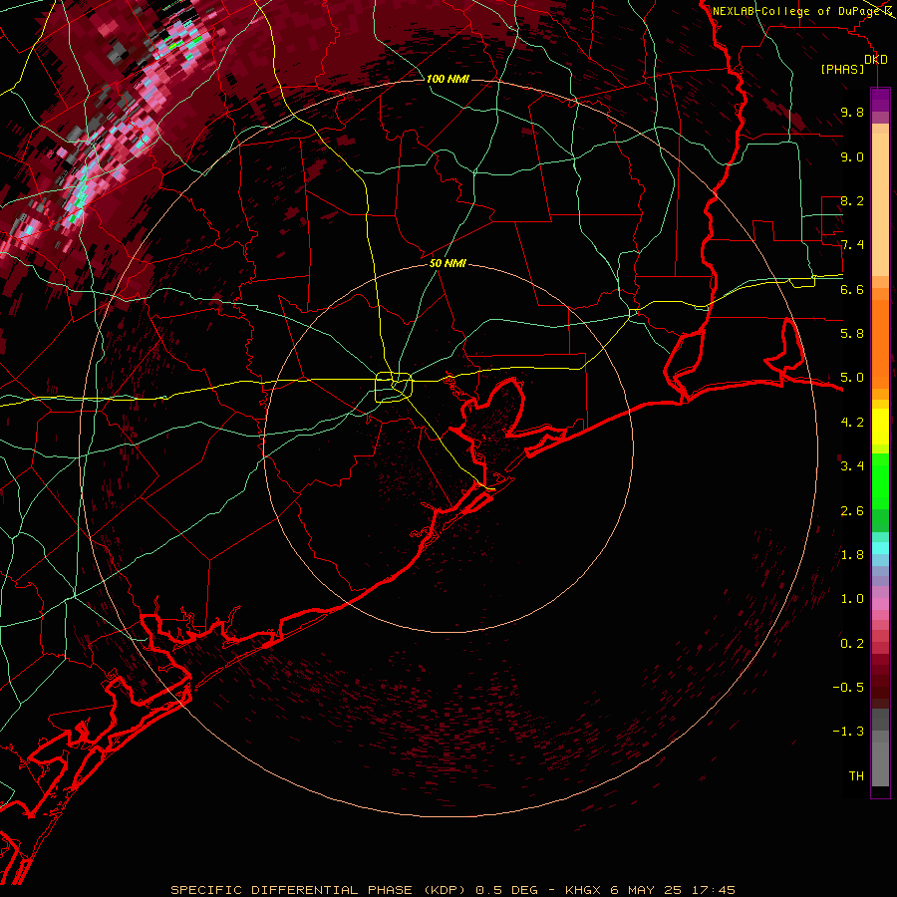The width and height of the screenshot is (897, 897).
Task: Click the 1.8 color scale value
Action: (852, 554)
